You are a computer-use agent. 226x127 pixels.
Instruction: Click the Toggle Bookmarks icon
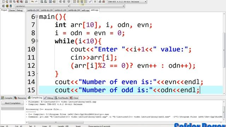point(7,6)
